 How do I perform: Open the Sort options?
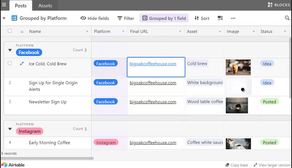(x=202, y=18)
